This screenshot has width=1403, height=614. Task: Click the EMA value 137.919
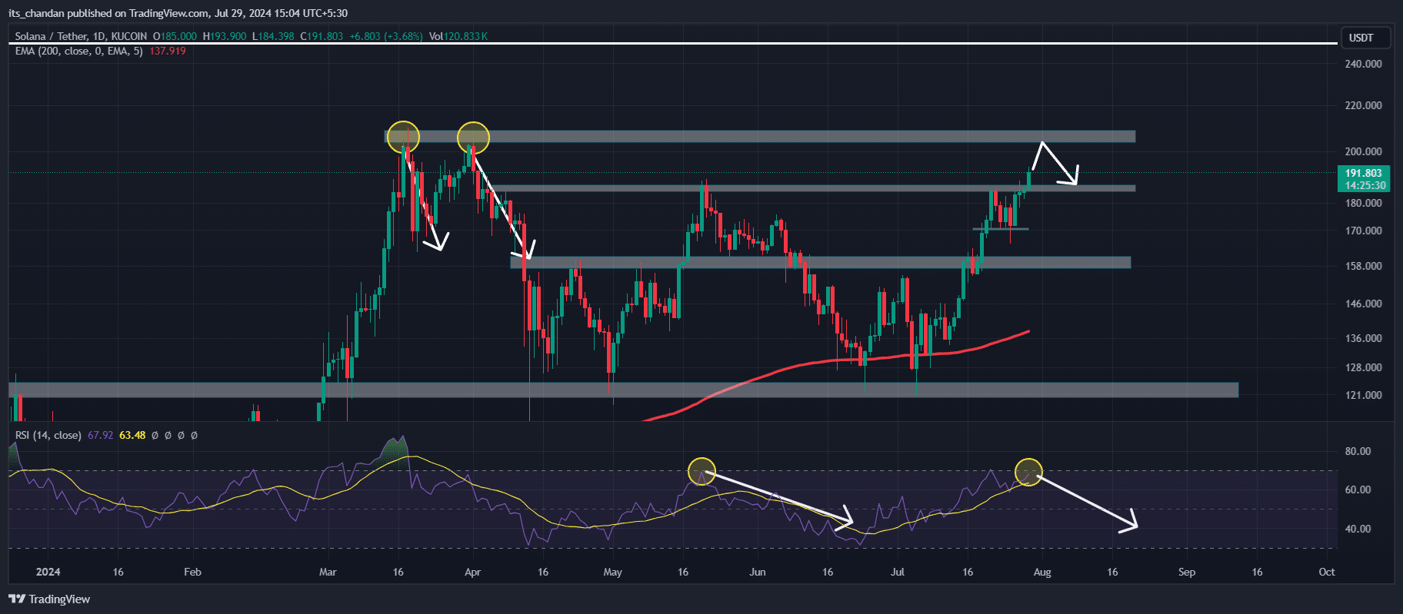(x=168, y=51)
